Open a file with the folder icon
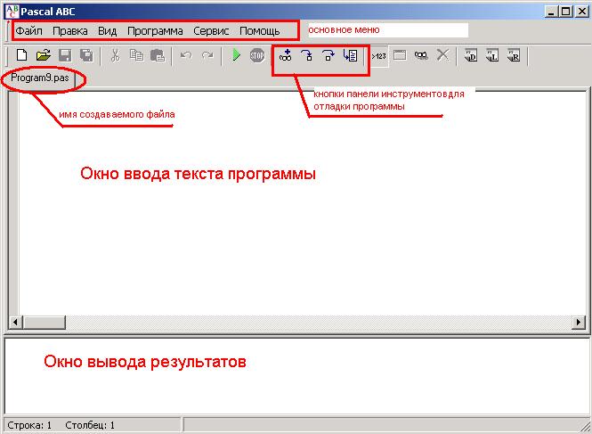Screen dimensions: 592x434 (44, 55)
